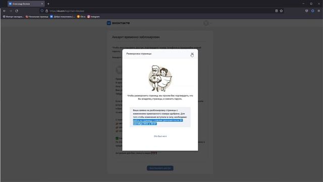Viewport: 323px width, 182px height.
Task: Click the highlighted date text in dialog
Action: (x=158, y=122)
